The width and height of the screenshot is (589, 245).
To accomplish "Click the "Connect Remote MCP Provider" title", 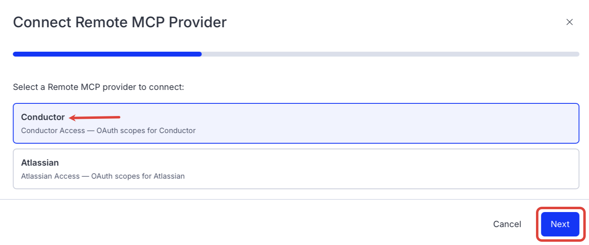I will click(120, 22).
